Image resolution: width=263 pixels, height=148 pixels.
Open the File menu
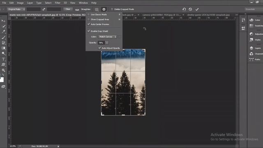point(4,3)
